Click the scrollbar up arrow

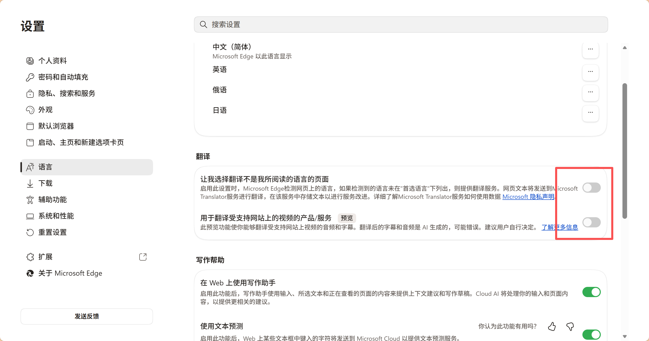point(625,48)
